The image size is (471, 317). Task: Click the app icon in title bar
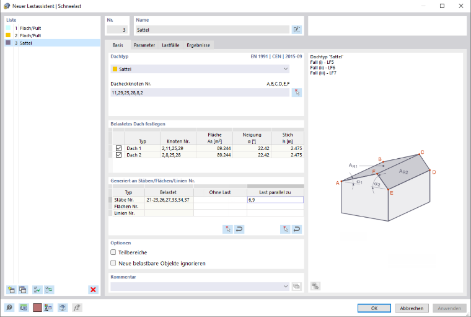coord(7,6)
